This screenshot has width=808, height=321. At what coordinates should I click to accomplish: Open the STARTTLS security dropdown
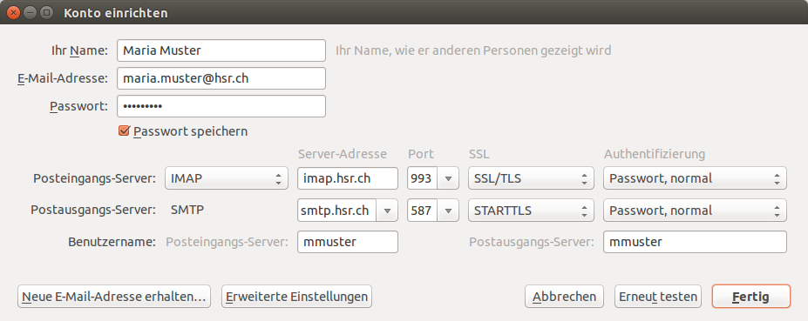[531, 211]
